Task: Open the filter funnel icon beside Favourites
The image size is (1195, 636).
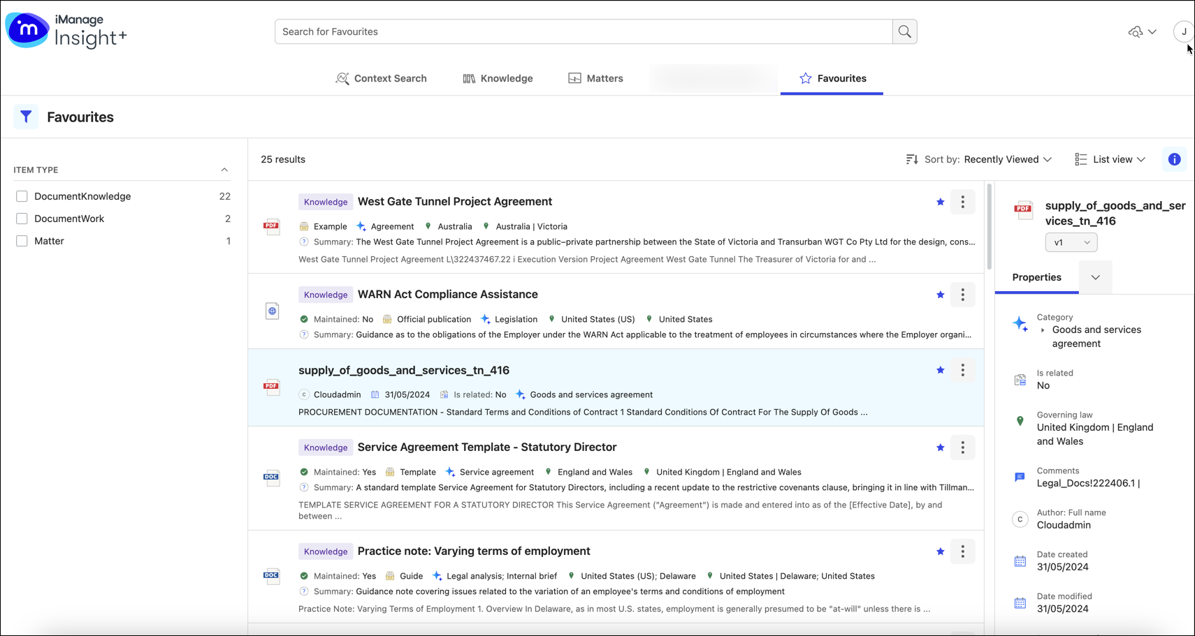Action: pos(26,117)
